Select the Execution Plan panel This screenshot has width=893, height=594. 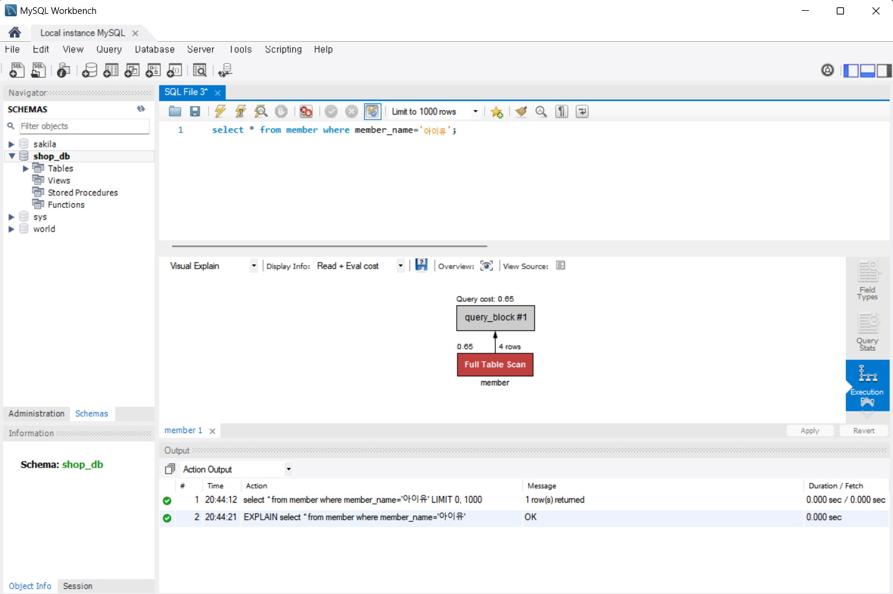[x=868, y=385]
